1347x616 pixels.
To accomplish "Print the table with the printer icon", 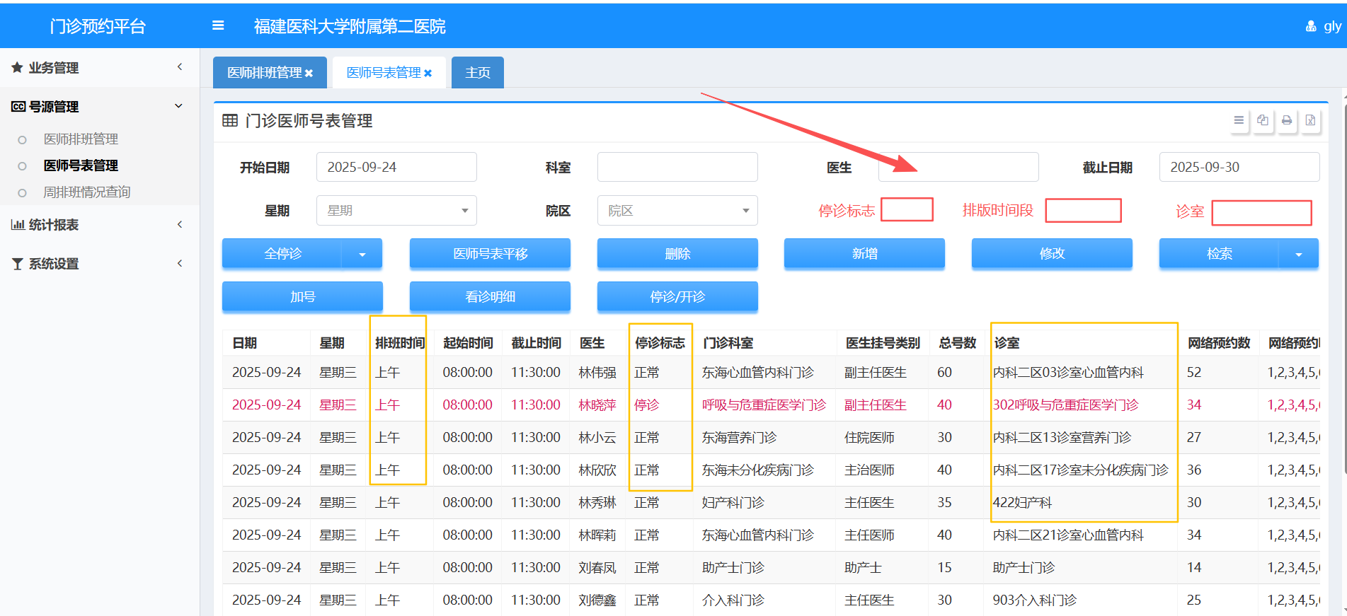I will click(1287, 120).
